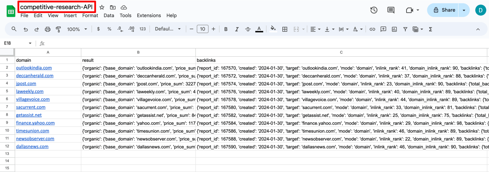Image resolution: width=489 pixels, height=172 pixels.
Task: Open the Extensions menu
Action: (x=149, y=16)
